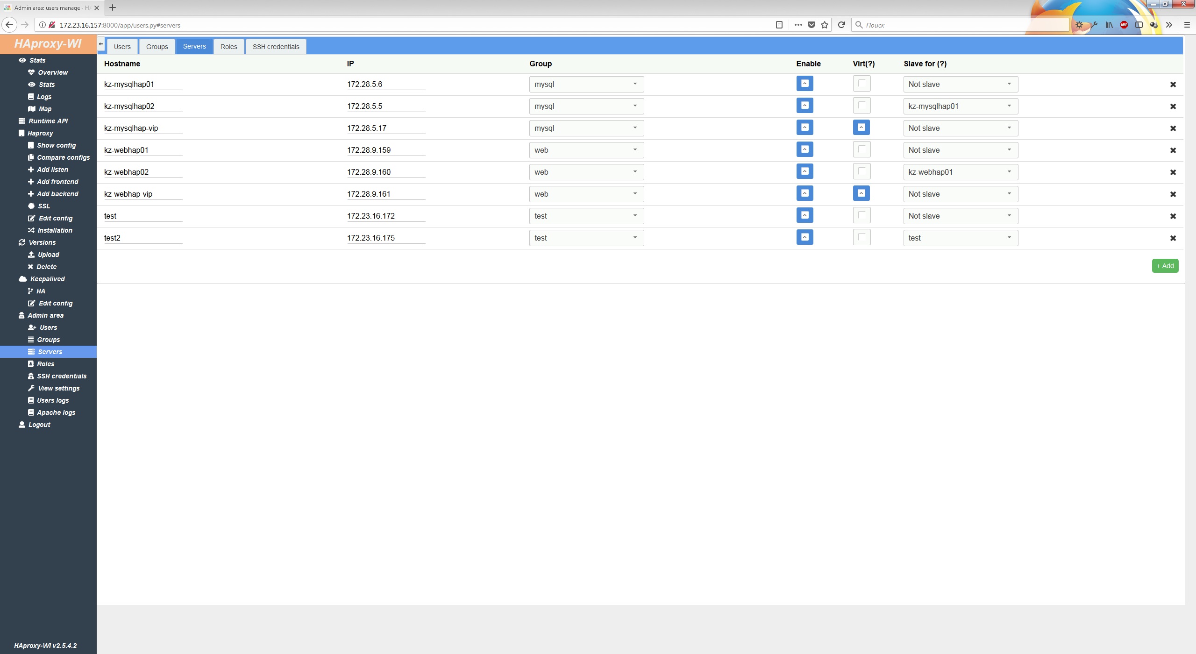1196x654 pixels.
Task: Open Slave for dropdown of kz-webhap02
Action: coord(960,172)
